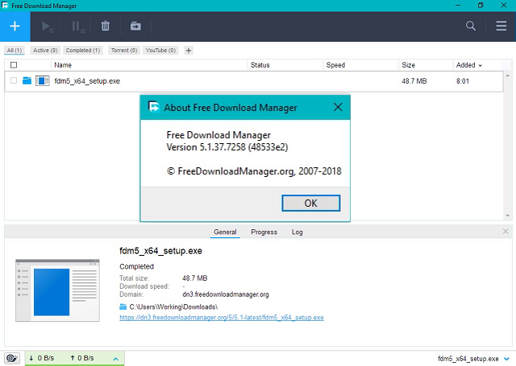Tick the checkbox for fdm5_x64_setup.exe
Screen dimensions: 516x366
pos(14,80)
